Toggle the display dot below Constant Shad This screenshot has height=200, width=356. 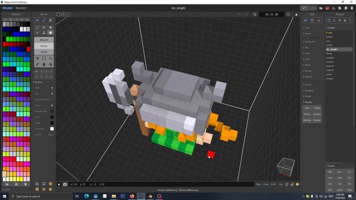point(52,106)
